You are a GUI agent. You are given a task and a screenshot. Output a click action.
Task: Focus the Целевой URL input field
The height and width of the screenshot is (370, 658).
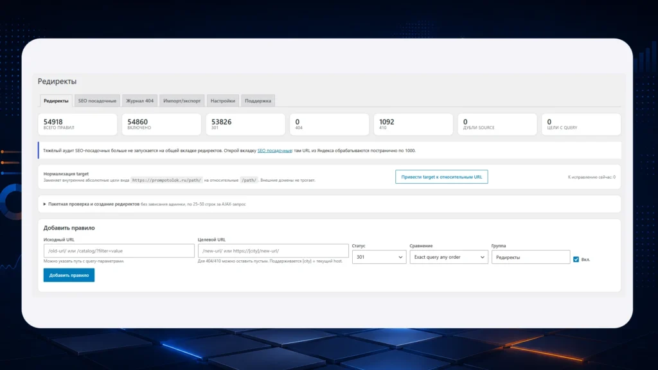[272, 251]
